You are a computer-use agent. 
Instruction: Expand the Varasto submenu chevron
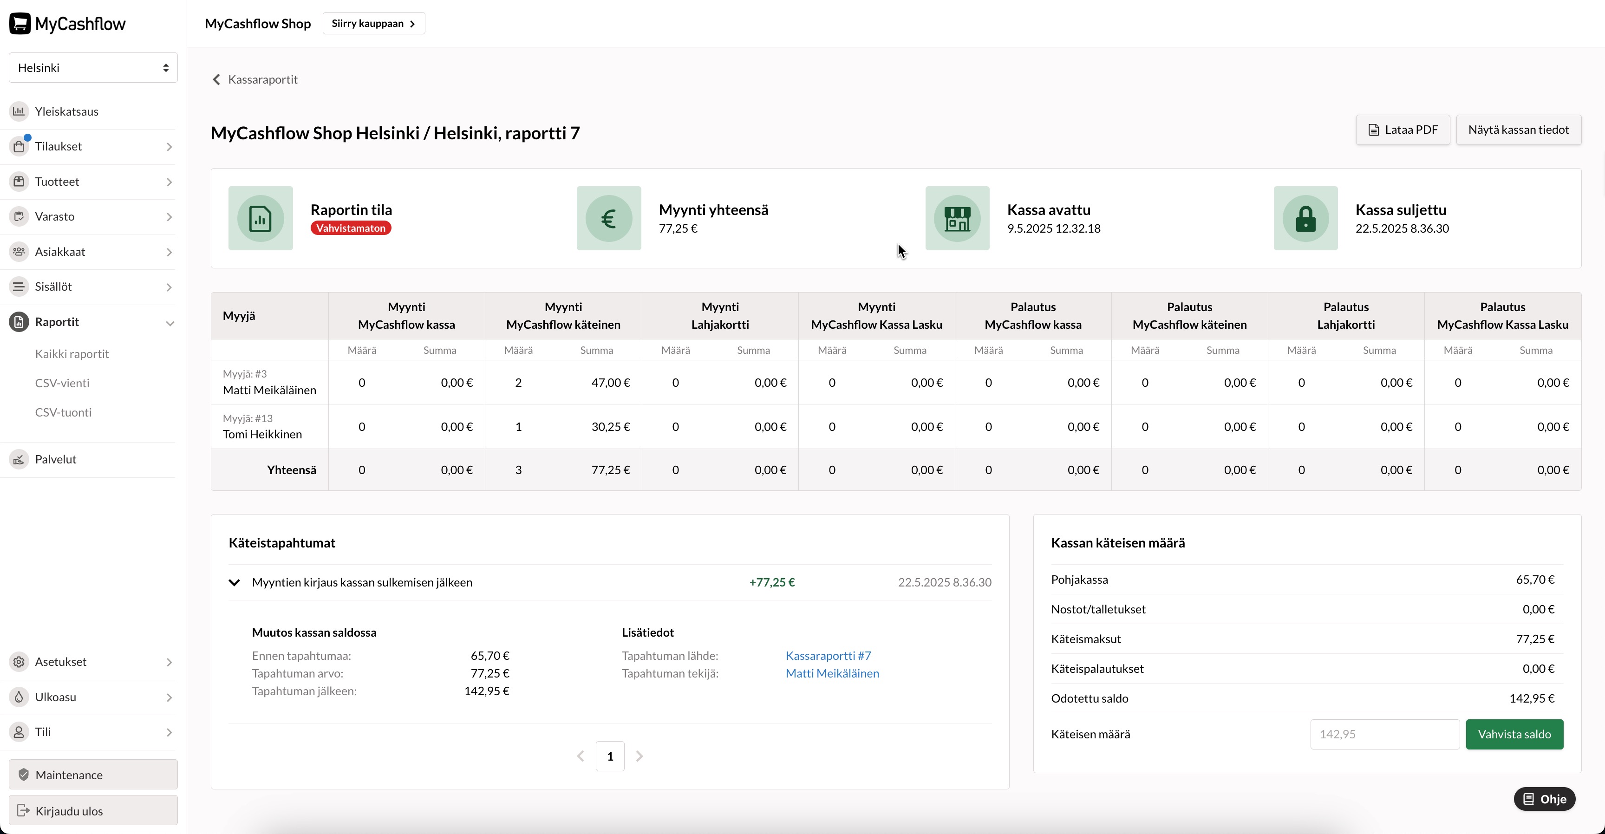tap(169, 217)
